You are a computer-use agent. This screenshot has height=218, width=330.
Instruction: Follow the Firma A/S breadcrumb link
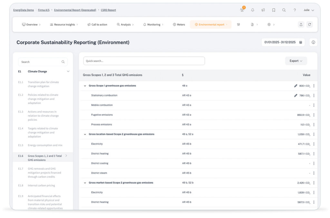tap(44, 10)
